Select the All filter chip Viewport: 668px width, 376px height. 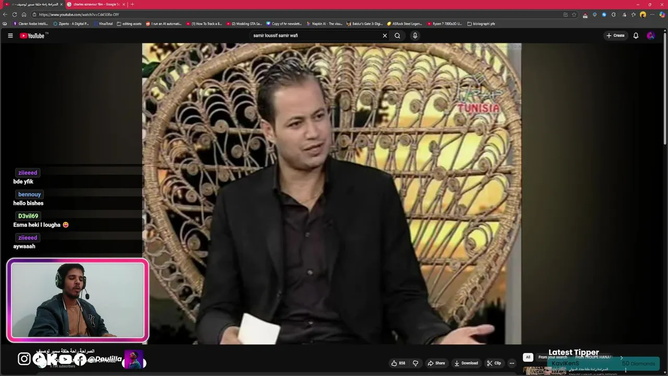tap(528, 357)
